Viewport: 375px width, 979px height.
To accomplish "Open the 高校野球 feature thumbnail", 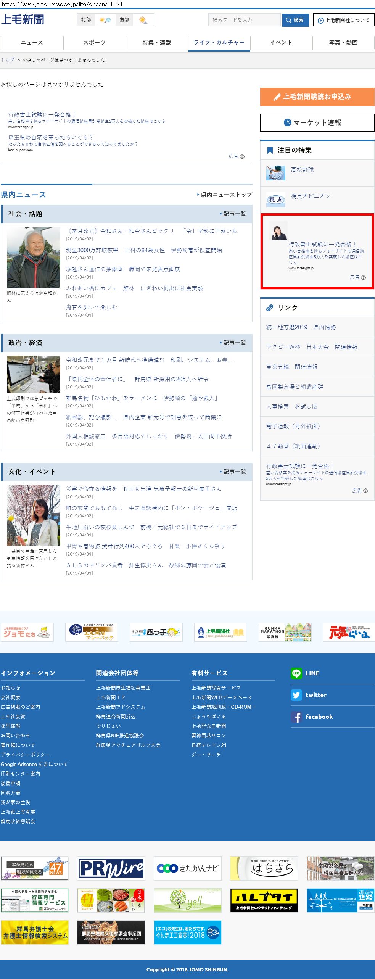I will (x=275, y=172).
